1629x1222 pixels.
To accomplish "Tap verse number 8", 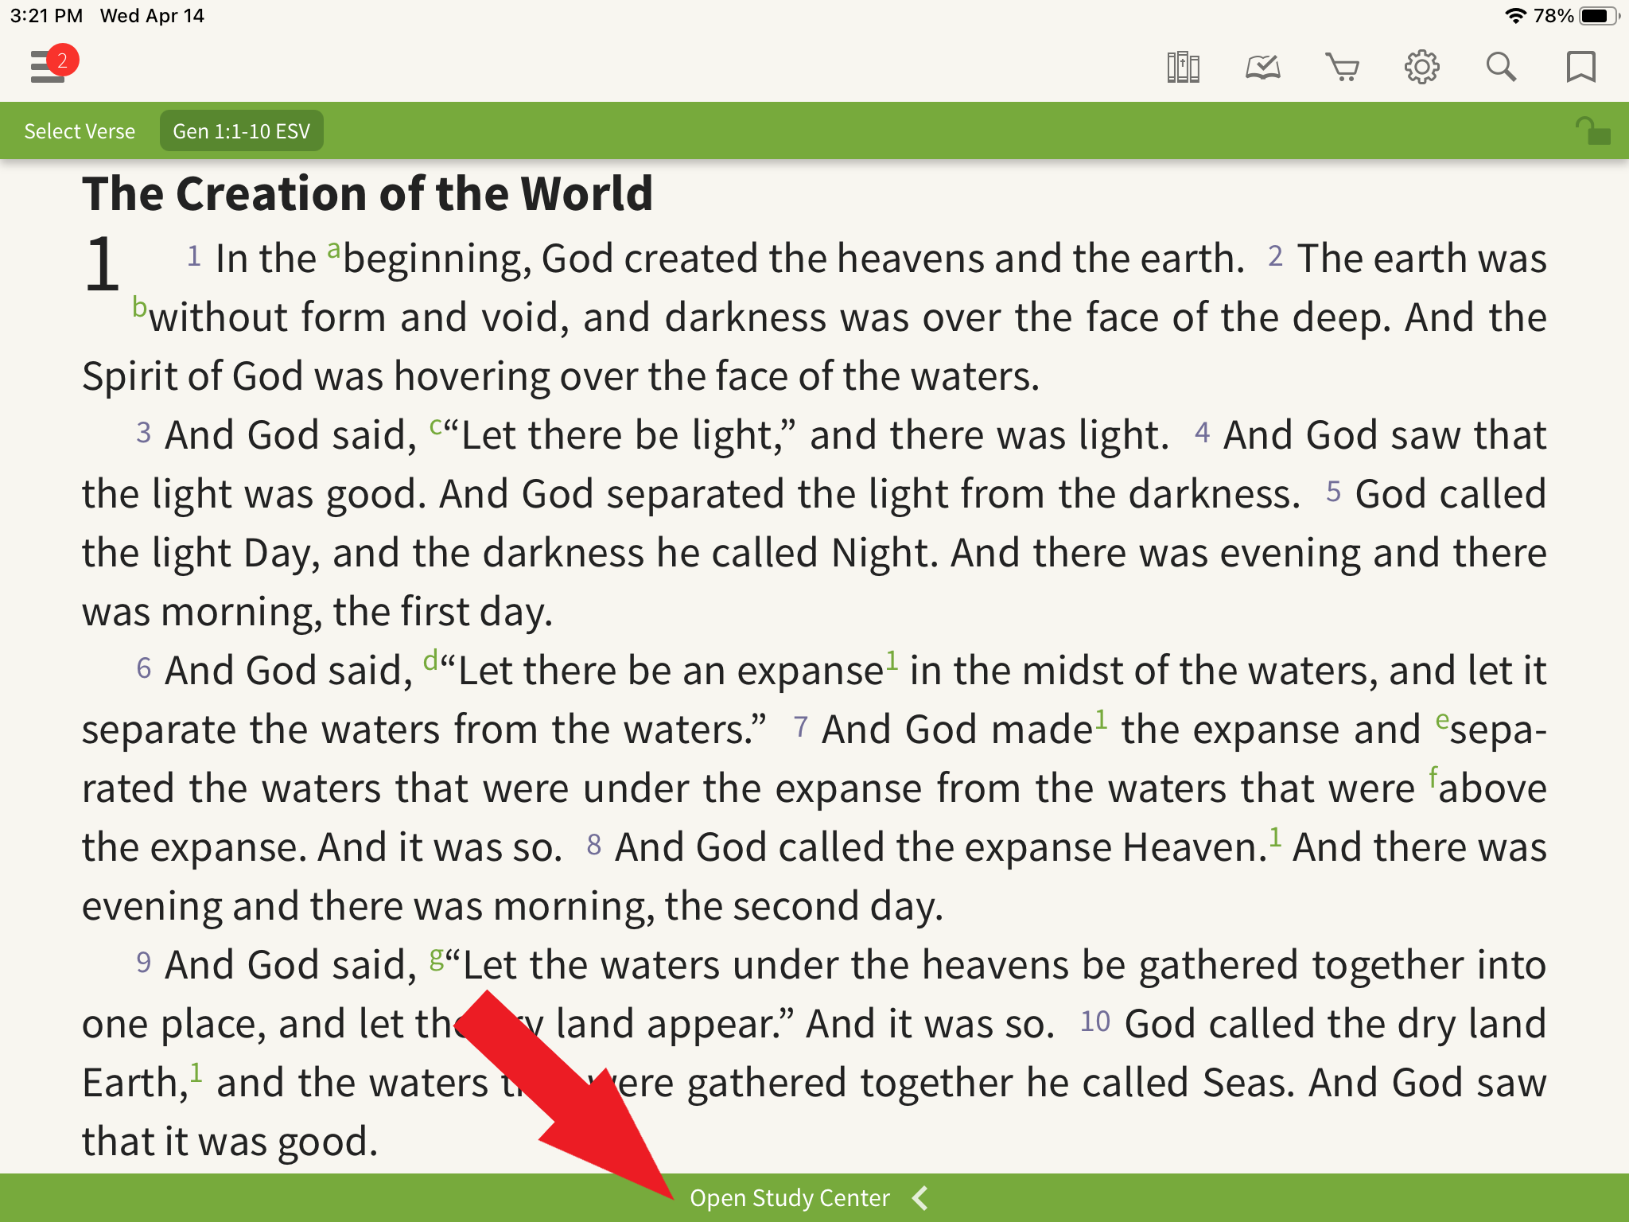I will pos(593,845).
